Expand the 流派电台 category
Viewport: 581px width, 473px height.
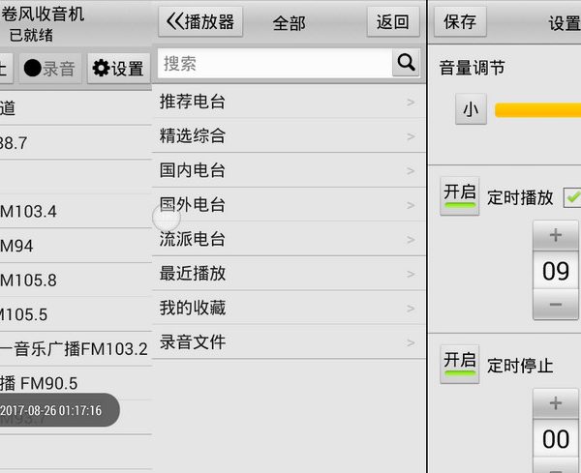[x=289, y=239]
